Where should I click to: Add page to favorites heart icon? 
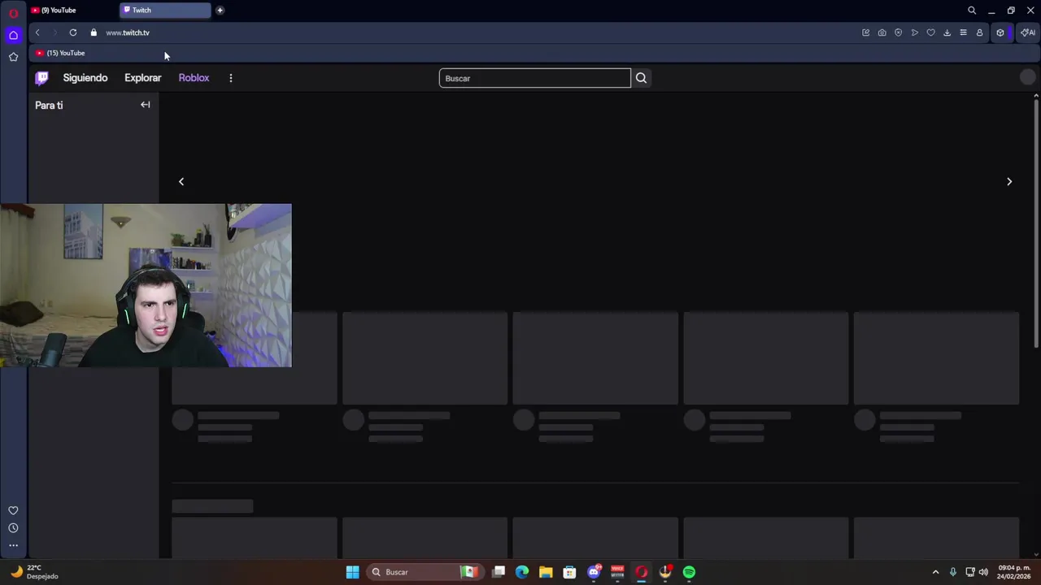pos(930,32)
